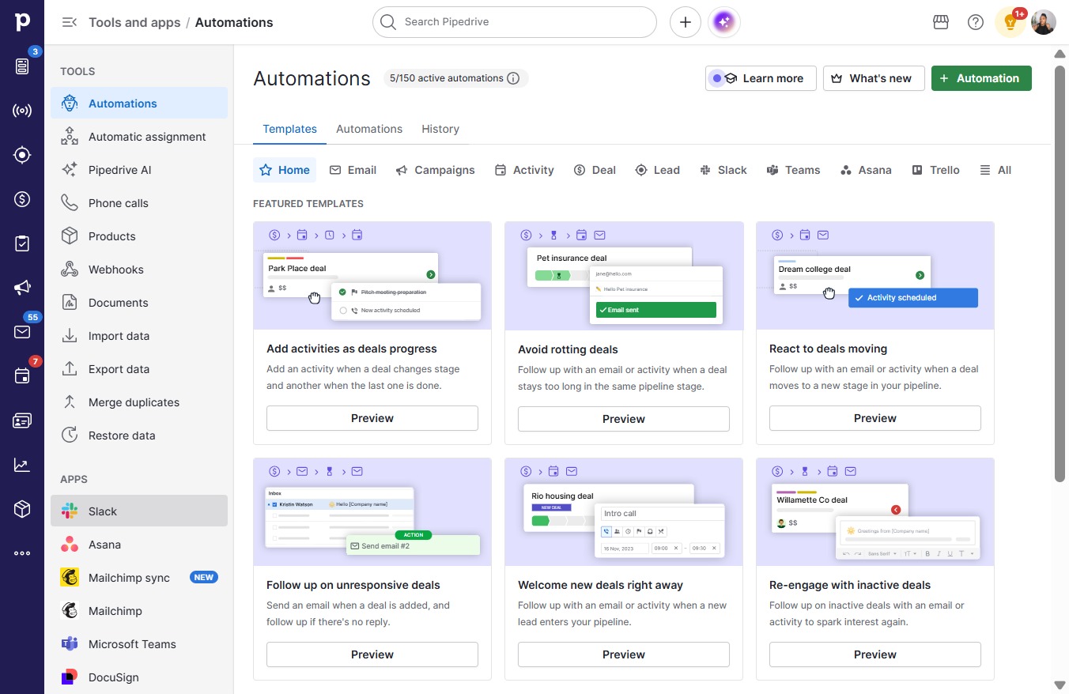The image size is (1069, 694).
Task: Open the Insights chart sidebar icon
Action: point(22,465)
